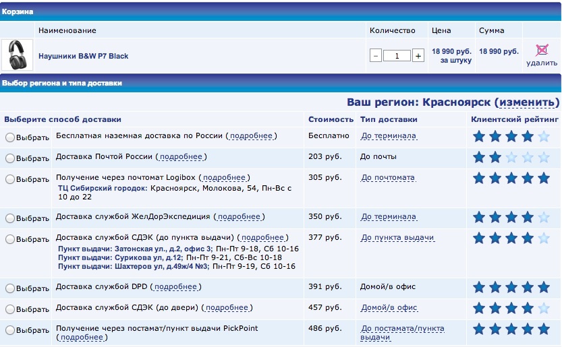The width and height of the screenshot is (562, 347).
Task: Click rating stars for PickPoint delivery
Action: 511,329
